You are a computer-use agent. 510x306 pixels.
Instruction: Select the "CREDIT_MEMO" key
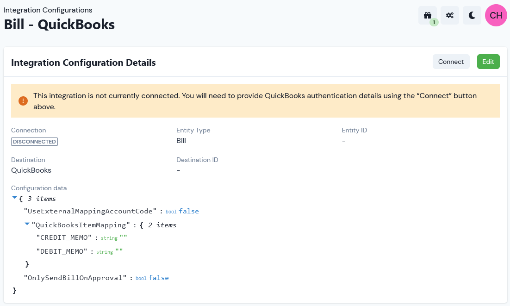click(x=64, y=237)
